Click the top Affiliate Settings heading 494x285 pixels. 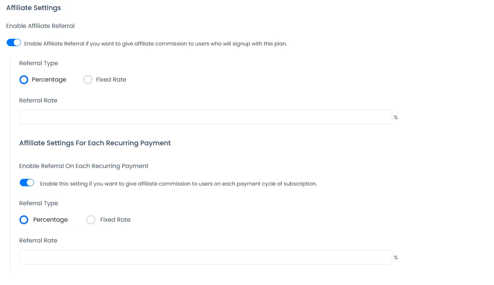34,8
